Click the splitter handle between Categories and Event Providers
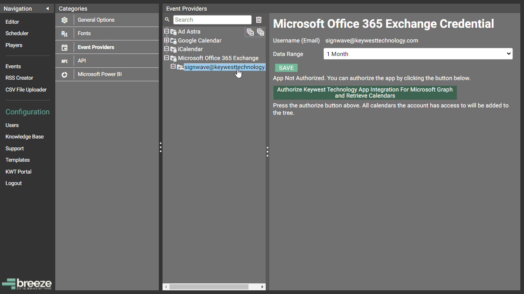 point(160,147)
